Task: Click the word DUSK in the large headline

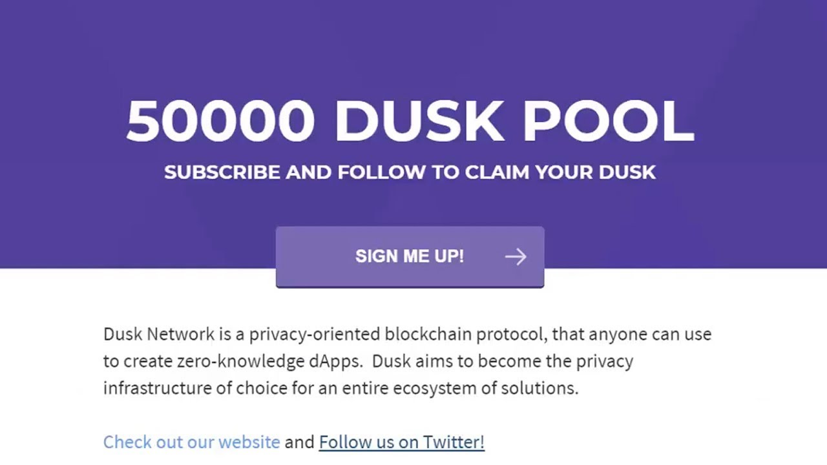Action: pos(419,121)
